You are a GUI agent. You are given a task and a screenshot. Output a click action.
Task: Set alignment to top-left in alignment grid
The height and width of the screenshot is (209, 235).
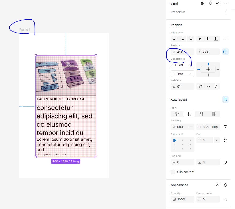coord(175,140)
